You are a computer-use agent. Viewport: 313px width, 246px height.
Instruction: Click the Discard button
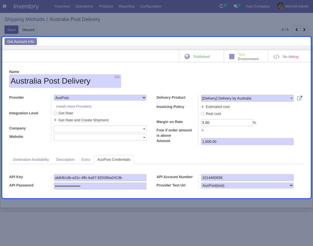tap(28, 30)
